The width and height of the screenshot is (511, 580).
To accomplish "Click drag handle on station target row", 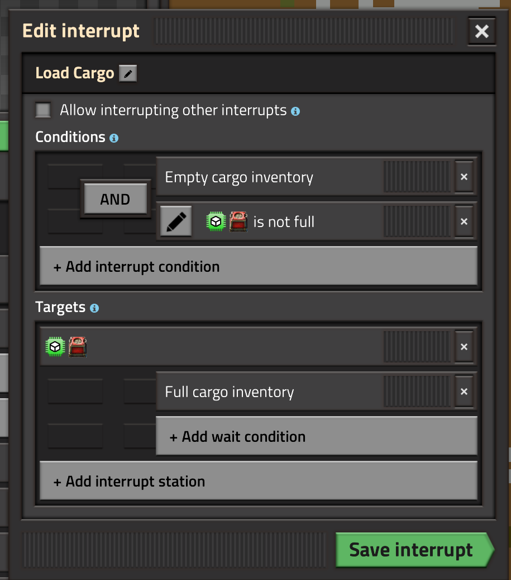I will click(417, 347).
